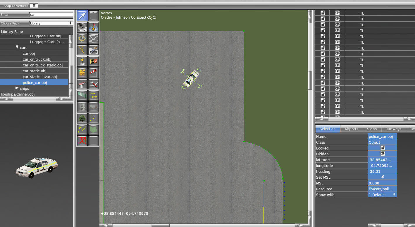Select the yellow Line tool

tap(82, 129)
